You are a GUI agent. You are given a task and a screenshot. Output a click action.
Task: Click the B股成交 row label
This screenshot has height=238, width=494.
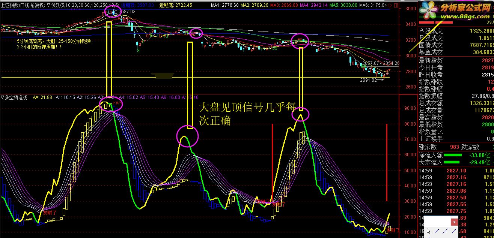pos(431,38)
